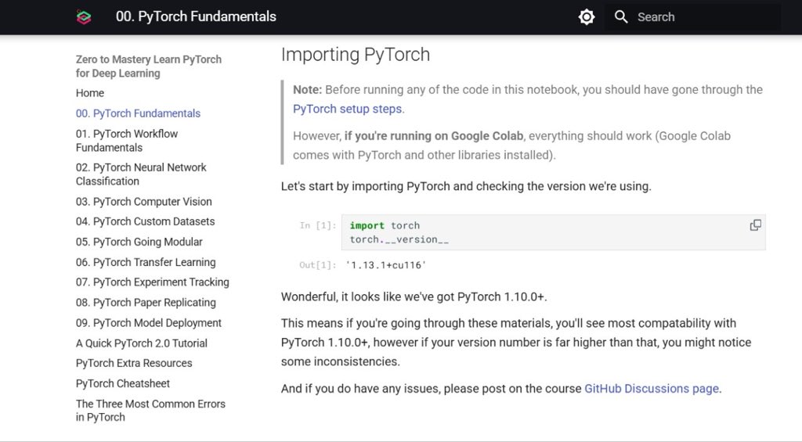Open the Home page link
The image size is (802, 442).
90,93
